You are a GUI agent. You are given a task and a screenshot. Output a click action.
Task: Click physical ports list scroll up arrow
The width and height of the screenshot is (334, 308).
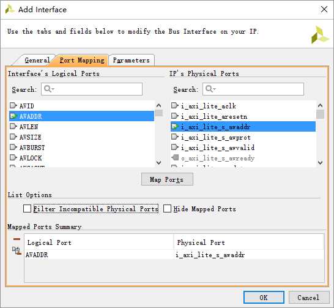click(x=320, y=105)
